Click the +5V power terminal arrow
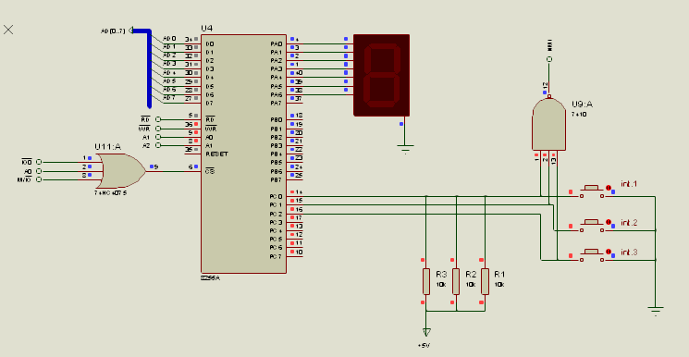Screen dimensions: 689x357 pyautogui.click(x=425, y=332)
